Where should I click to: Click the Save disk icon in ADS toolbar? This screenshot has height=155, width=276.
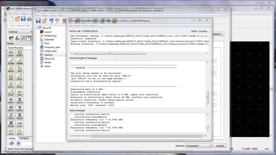click(23, 19)
